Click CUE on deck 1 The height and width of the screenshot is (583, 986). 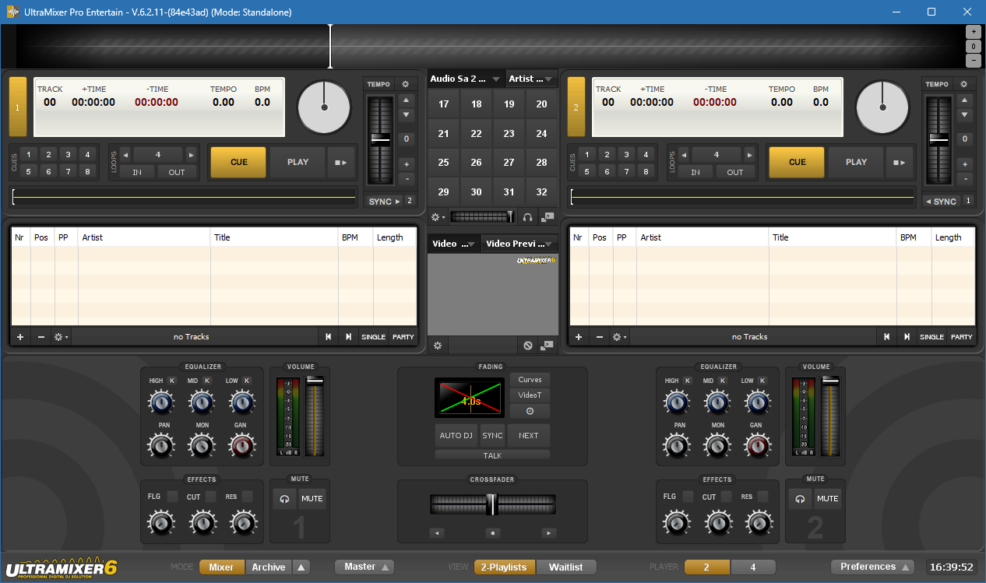tap(239, 163)
